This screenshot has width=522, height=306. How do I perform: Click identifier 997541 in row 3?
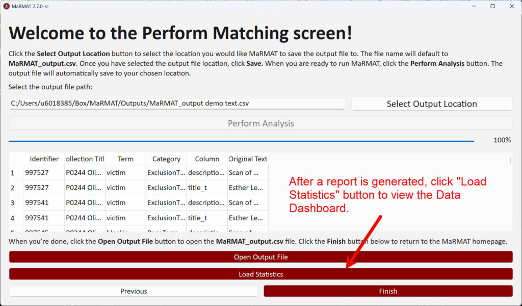click(x=44, y=203)
